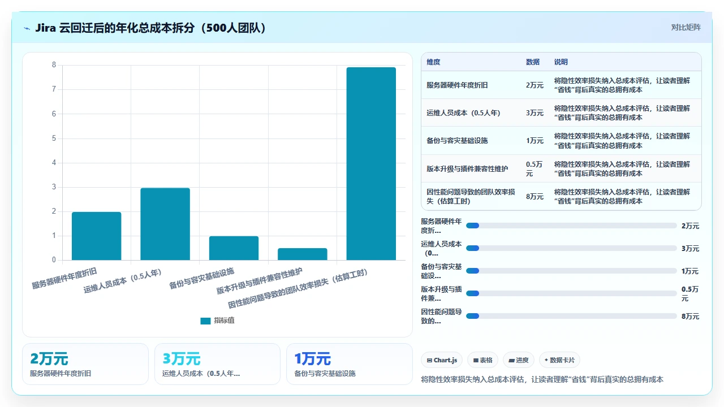Click the 进度 tag button
Image resolution: width=724 pixels, height=407 pixels.
click(519, 360)
